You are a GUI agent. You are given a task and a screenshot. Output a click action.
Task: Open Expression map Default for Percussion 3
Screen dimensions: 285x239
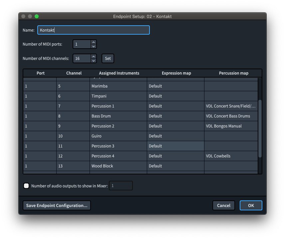tap(175, 146)
